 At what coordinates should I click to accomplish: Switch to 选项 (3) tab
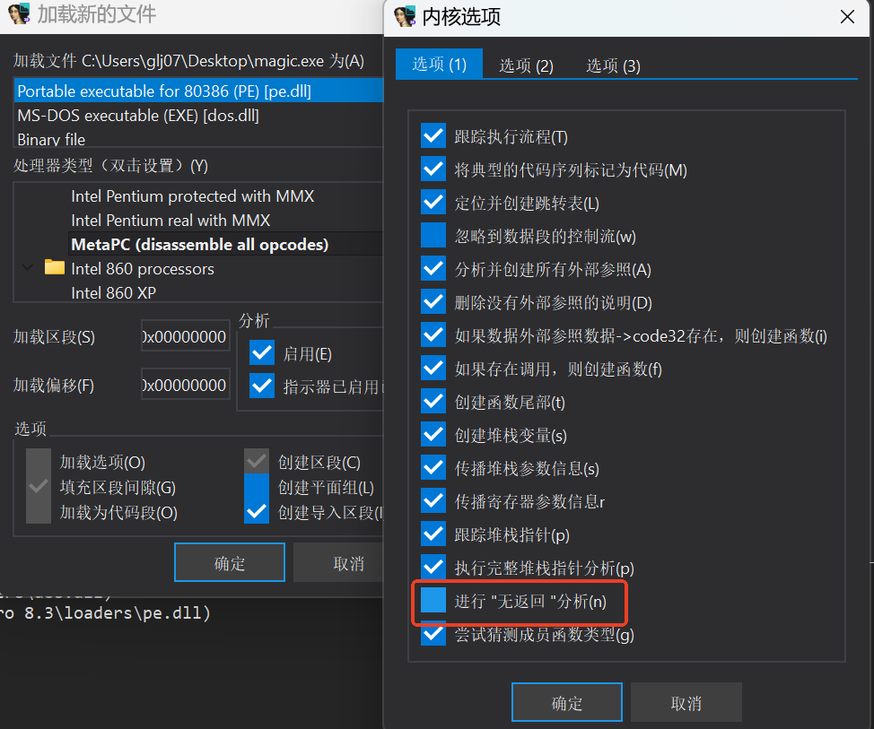pos(613,65)
